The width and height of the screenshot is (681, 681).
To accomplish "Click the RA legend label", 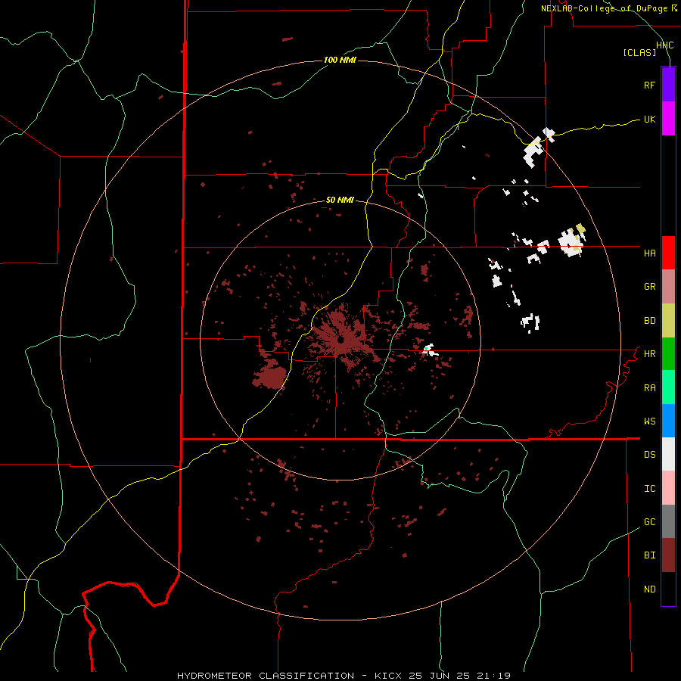I will tap(649, 388).
